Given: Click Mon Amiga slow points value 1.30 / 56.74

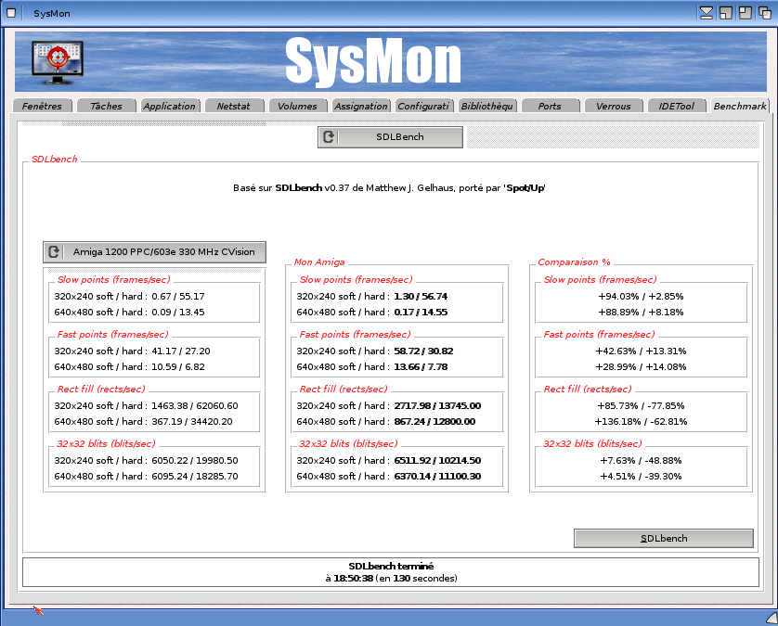Looking at the screenshot, I should tap(421, 297).
